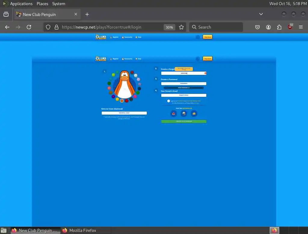Click the show desktop icon in taskbar

pyautogui.click(x=4, y=230)
